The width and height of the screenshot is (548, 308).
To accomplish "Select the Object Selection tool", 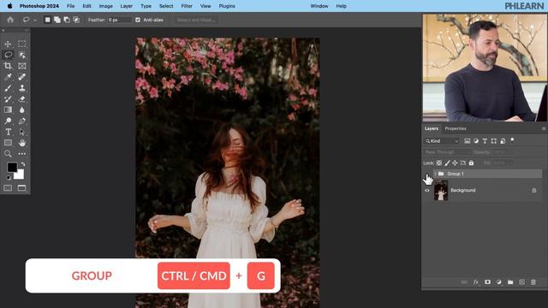I will pyautogui.click(x=21, y=55).
